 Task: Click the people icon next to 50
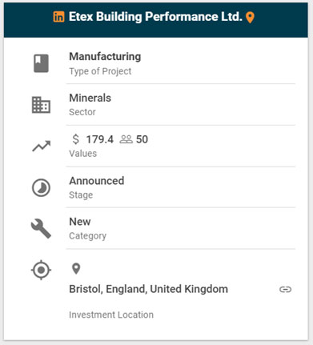coord(126,139)
